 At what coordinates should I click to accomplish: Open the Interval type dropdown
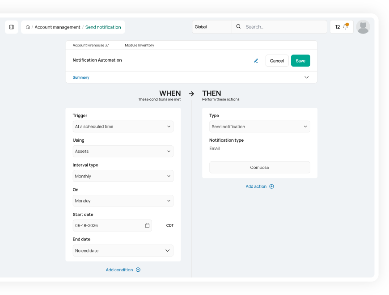123,176
